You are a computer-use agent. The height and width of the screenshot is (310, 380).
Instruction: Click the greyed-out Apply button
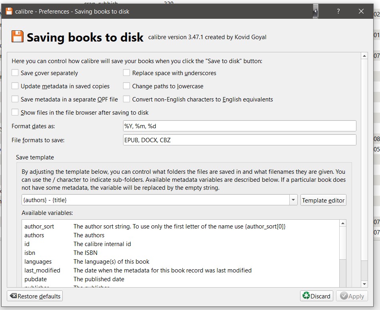point(352,296)
